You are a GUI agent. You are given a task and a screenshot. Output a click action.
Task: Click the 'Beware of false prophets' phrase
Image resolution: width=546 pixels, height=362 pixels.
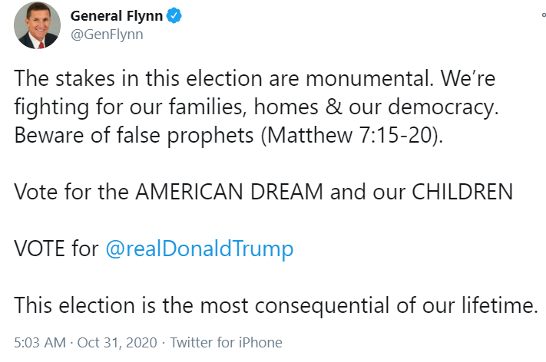134,135
